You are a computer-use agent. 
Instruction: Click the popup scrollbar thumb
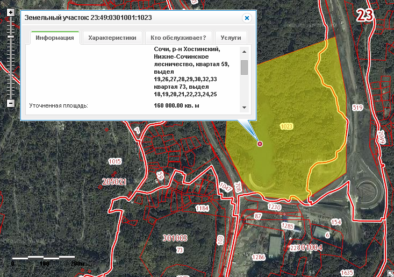[x=244, y=67]
